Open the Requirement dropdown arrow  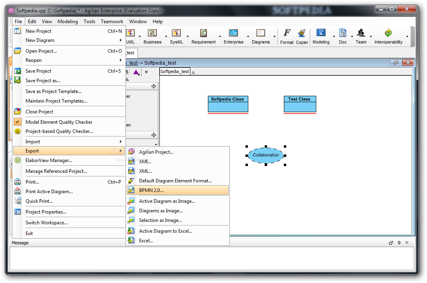[220, 36]
